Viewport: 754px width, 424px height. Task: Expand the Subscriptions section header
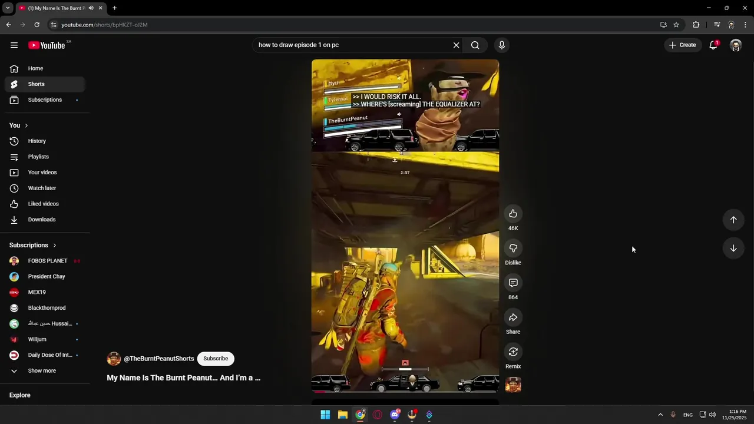point(33,245)
